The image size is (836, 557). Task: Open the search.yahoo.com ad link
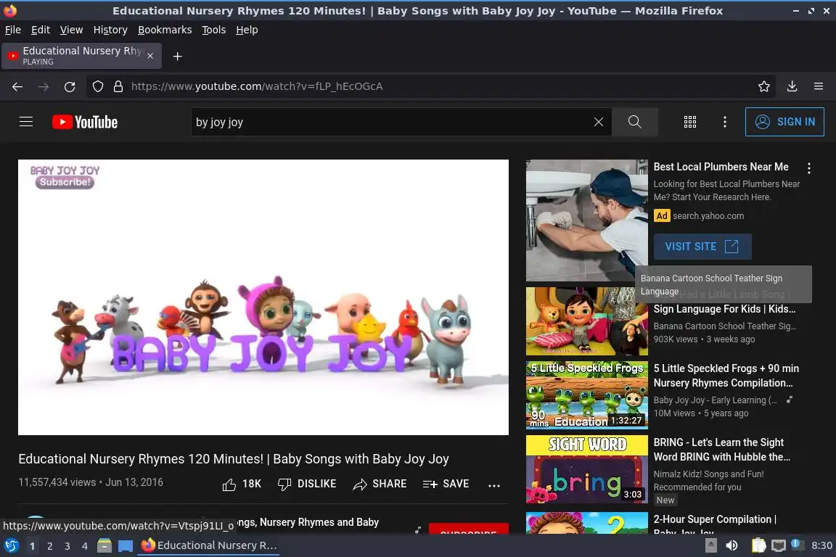708,216
